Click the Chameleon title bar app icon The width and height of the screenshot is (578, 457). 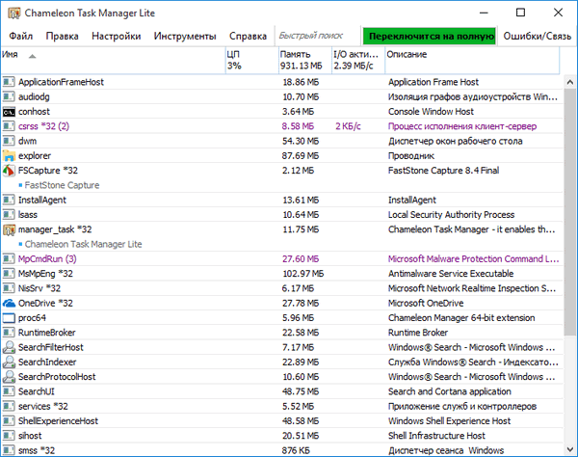click(x=14, y=13)
